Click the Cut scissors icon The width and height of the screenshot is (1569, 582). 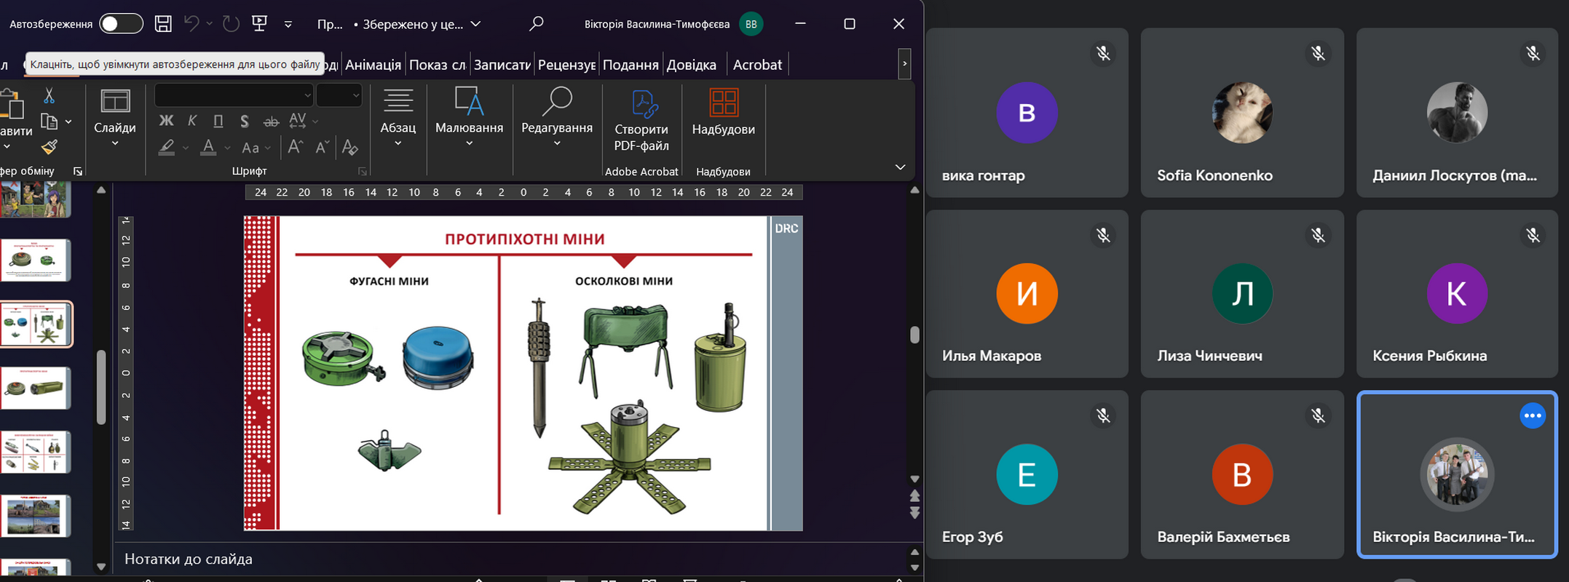coord(49,96)
